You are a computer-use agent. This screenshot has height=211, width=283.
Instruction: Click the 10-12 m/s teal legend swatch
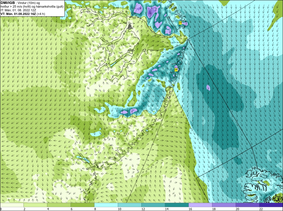coord(130,205)
